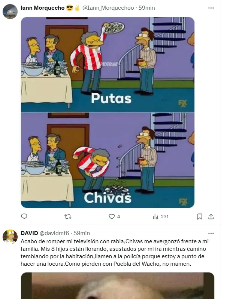The width and height of the screenshot is (227, 299).
Task: Open Iann's tweet 59min timestamp
Action: point(146,8)
